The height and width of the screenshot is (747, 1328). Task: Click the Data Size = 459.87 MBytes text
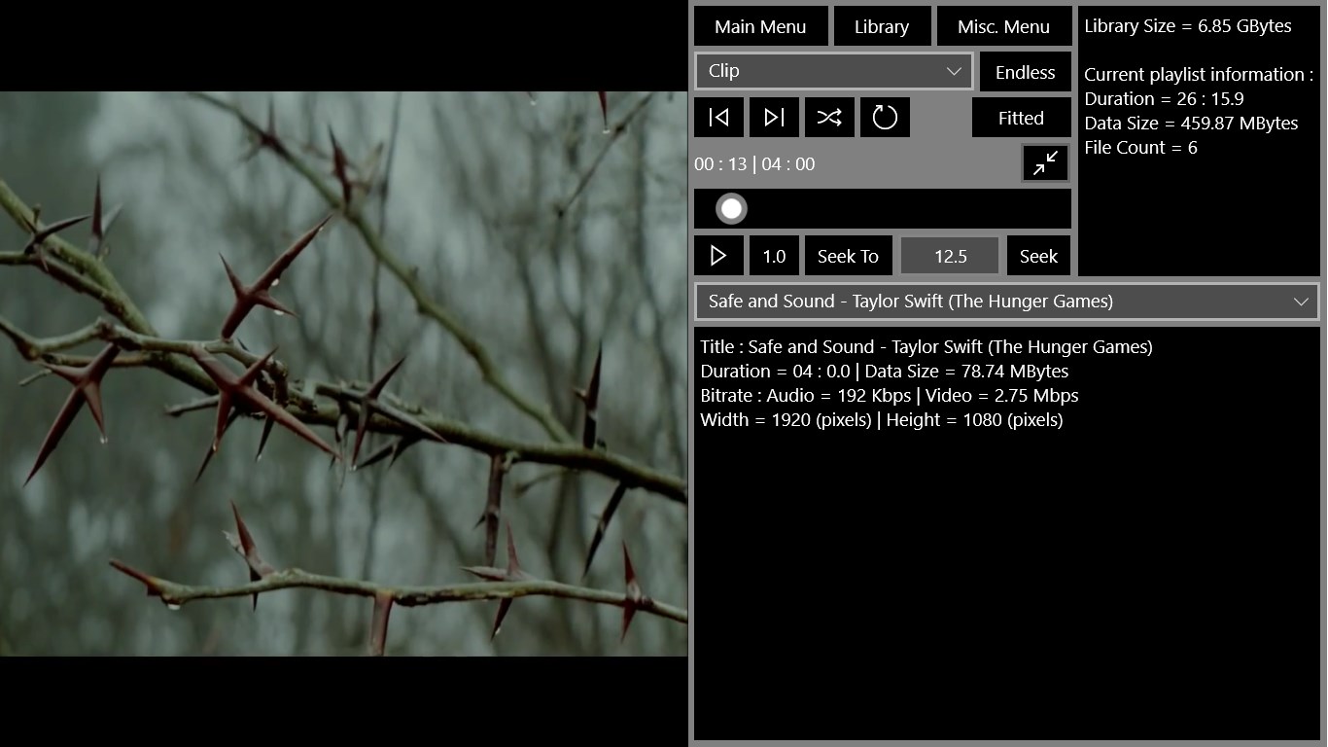[1191, 124]
